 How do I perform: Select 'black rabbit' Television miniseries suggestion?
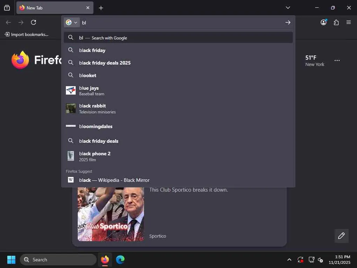point(178,109)
